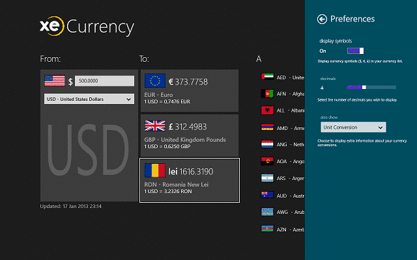Image resolution: width=417 pixels, height=260 pixels.
Task: Click the € 373.7758 converted amount
Action: click(x=188, y=82)
